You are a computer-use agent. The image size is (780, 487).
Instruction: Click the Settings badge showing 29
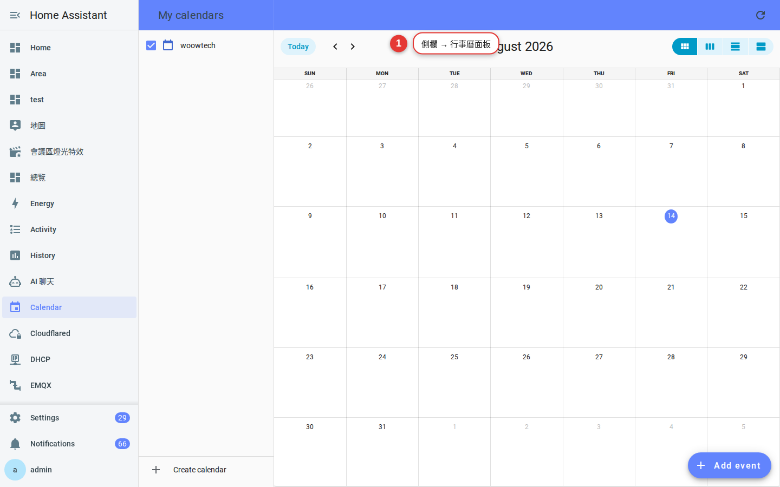(122, 418)
